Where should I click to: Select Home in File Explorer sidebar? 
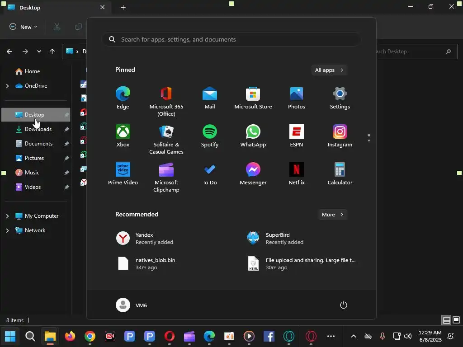click(32, 71)
